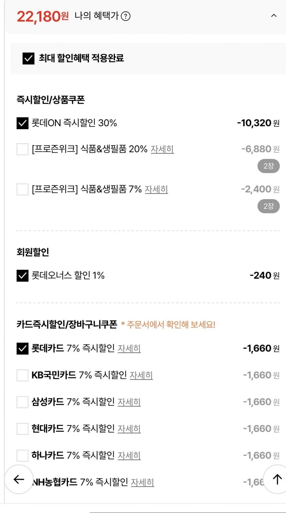Tap the 2장 badge under -2,400원

coord(269,206)
